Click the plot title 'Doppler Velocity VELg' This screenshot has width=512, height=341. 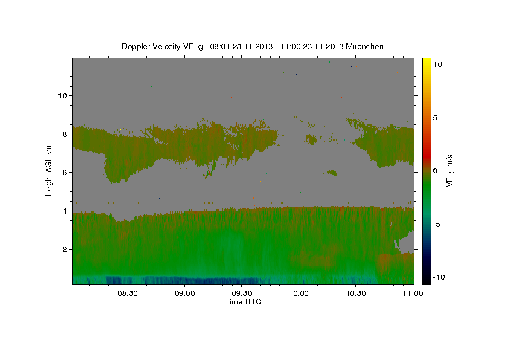pos(163,46)
